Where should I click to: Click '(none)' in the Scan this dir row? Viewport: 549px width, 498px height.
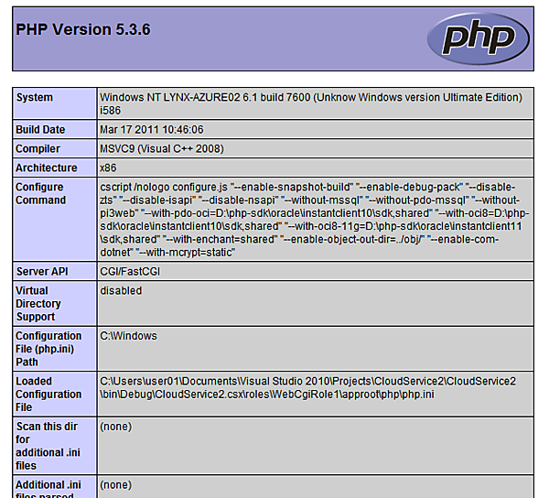click(x=116, y=427)
